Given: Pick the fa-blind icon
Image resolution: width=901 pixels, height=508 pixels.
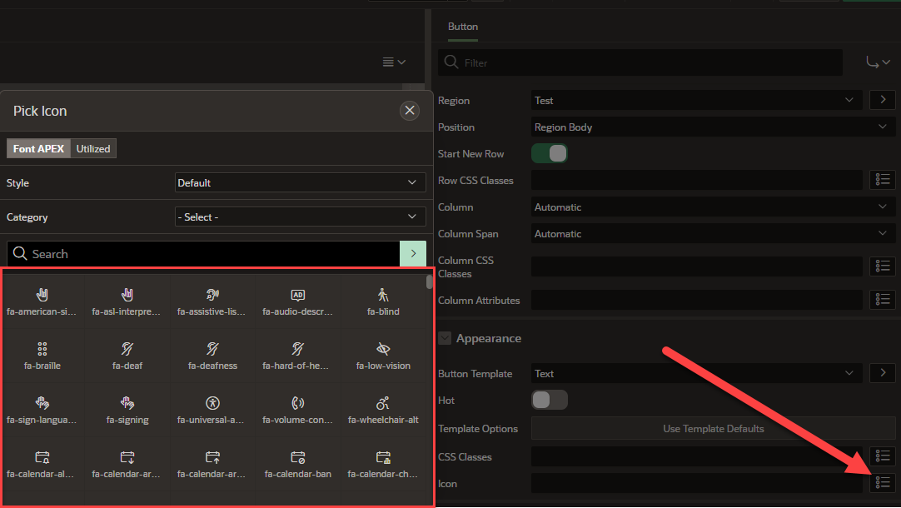Looking at the screenshot, I should 383,301.
